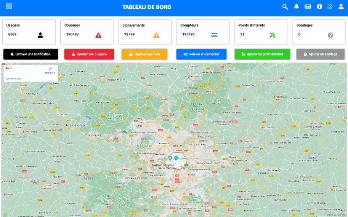The image size is (348, 217).
Task: Click Boulogne-Billancourt label on map
Action: click(163, 165)
